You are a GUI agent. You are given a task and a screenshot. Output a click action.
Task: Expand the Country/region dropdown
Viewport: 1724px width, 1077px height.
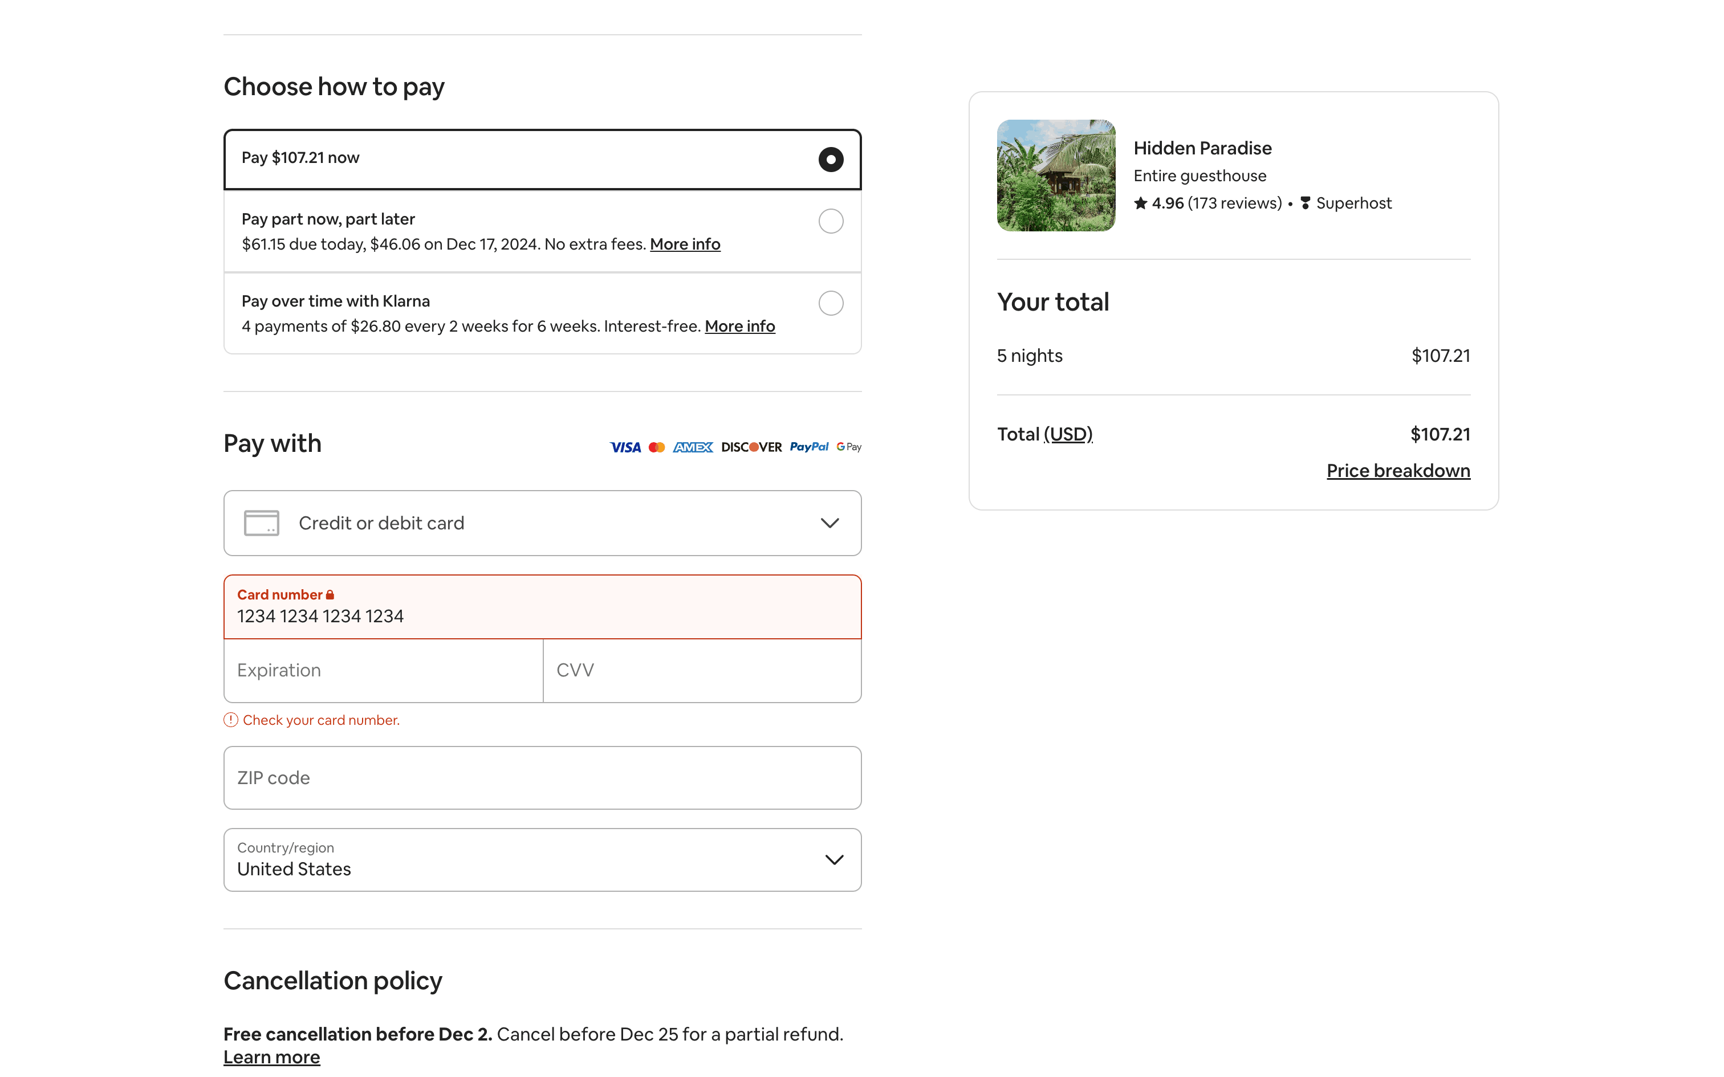point(542,859)
